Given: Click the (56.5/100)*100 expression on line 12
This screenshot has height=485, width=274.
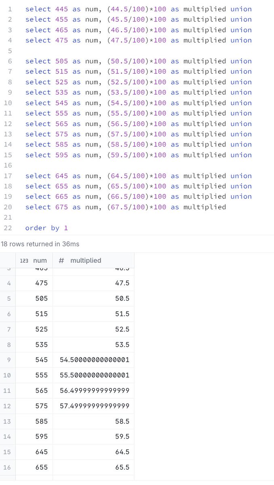Looking at the screenshot, I should (137, 124).
